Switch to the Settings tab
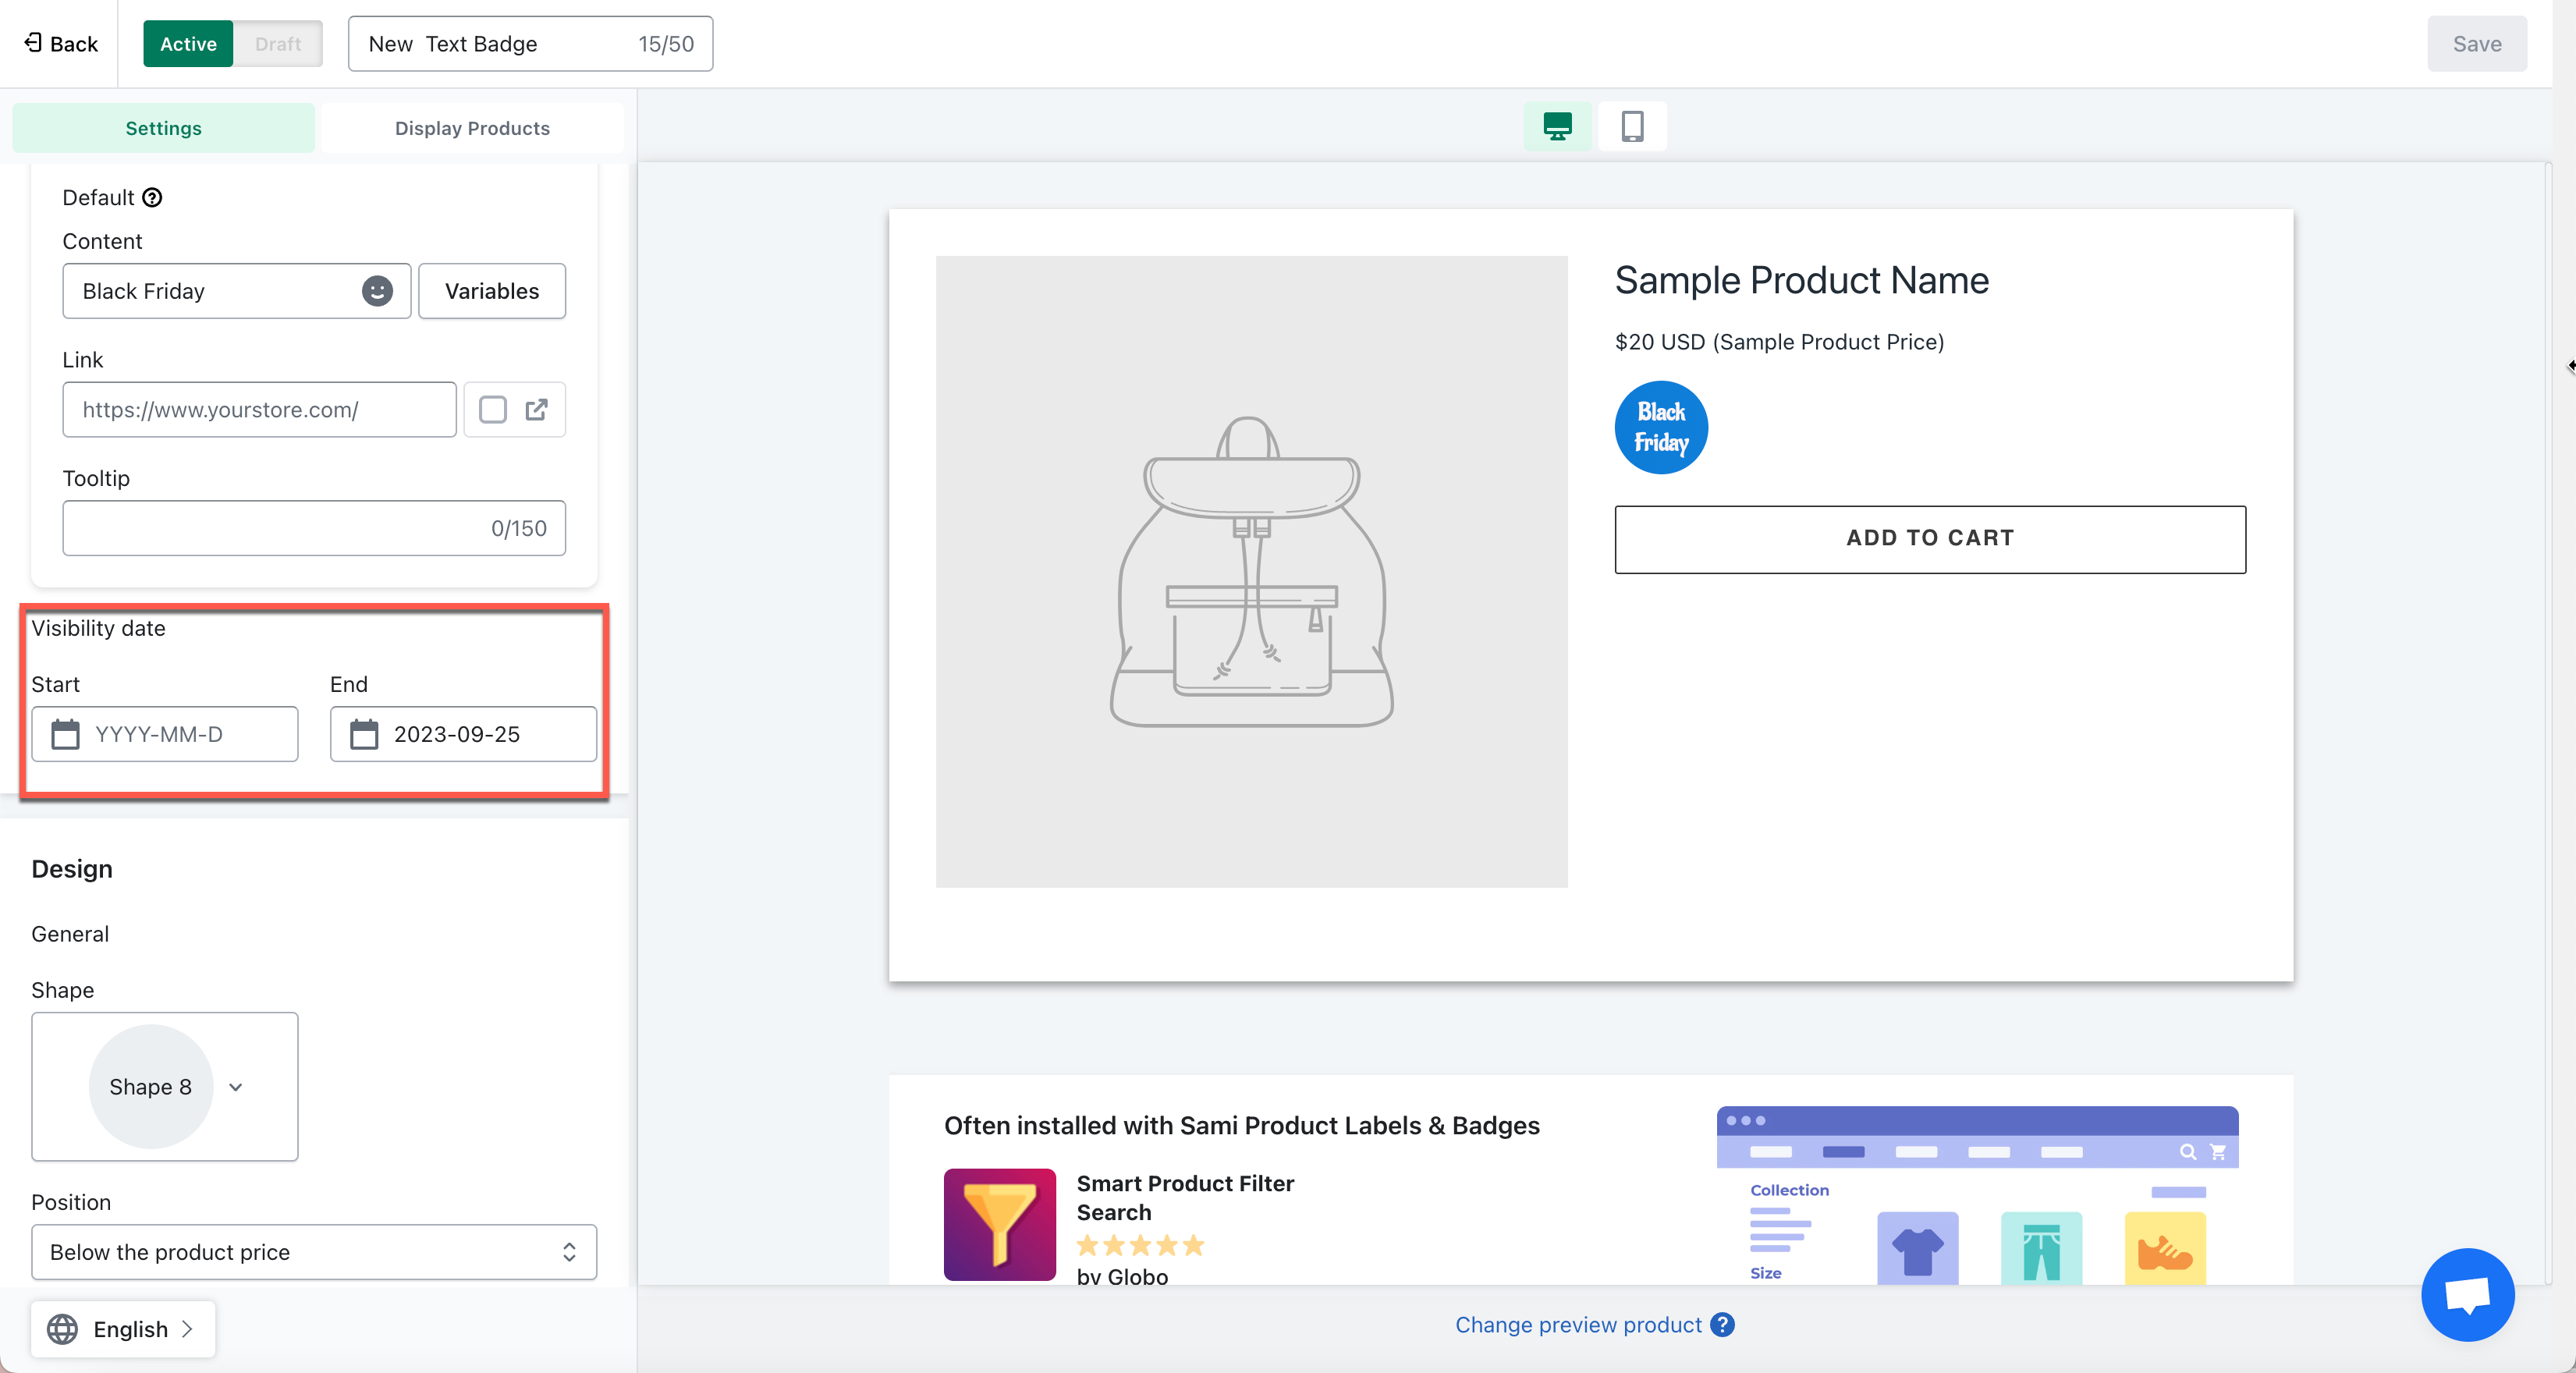2576x1373 pixels. pyautogui.click(x=164, y=128)
